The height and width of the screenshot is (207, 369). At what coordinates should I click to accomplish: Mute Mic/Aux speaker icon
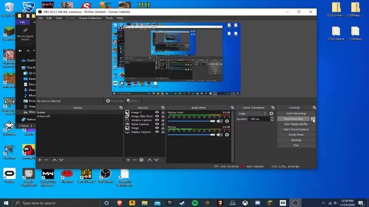pos(219,135)
